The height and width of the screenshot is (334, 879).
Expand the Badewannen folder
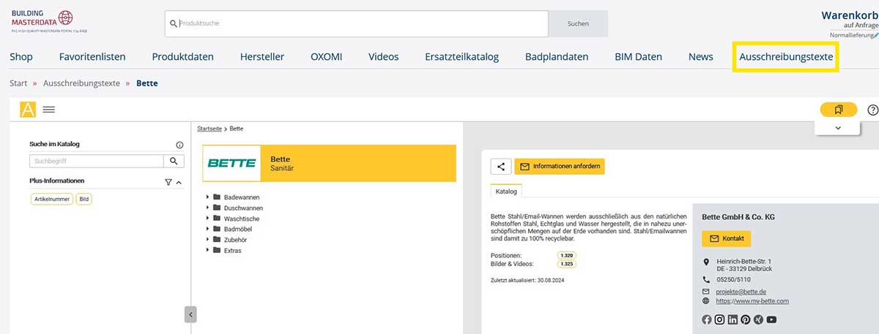[x=208, y=197]
